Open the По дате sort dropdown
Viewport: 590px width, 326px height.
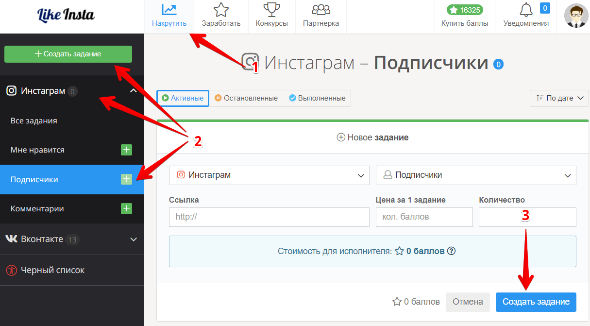point(559,98)
